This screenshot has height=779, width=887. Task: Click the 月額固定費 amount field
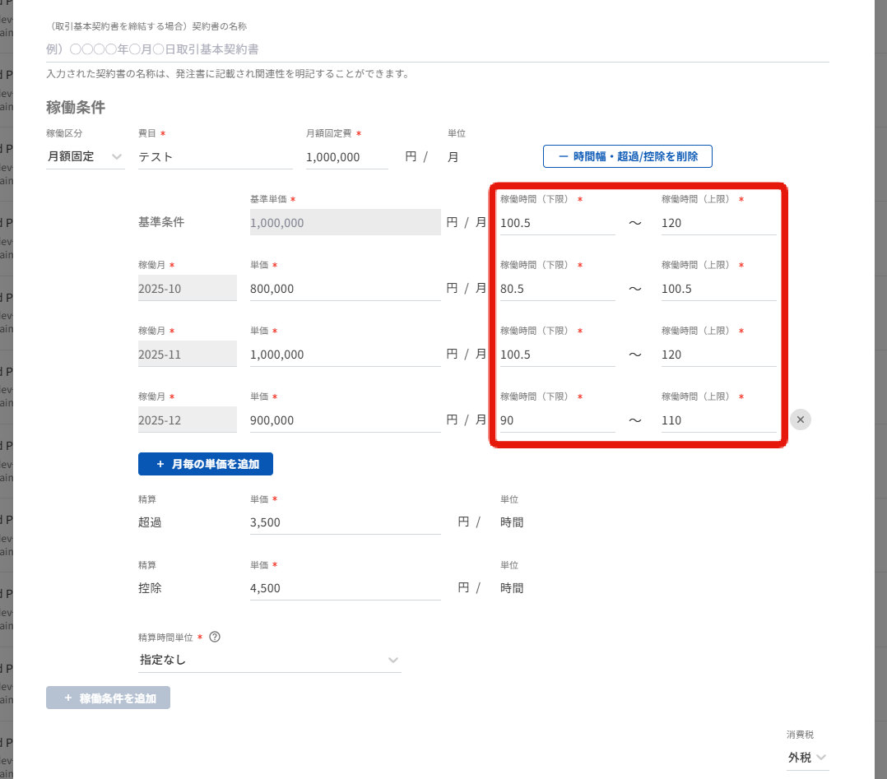coord(346,156)
